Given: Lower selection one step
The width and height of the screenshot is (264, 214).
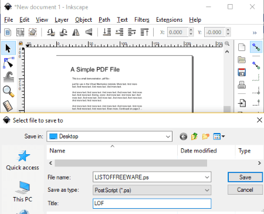Looking at the screenshot, I should point(119,32).
